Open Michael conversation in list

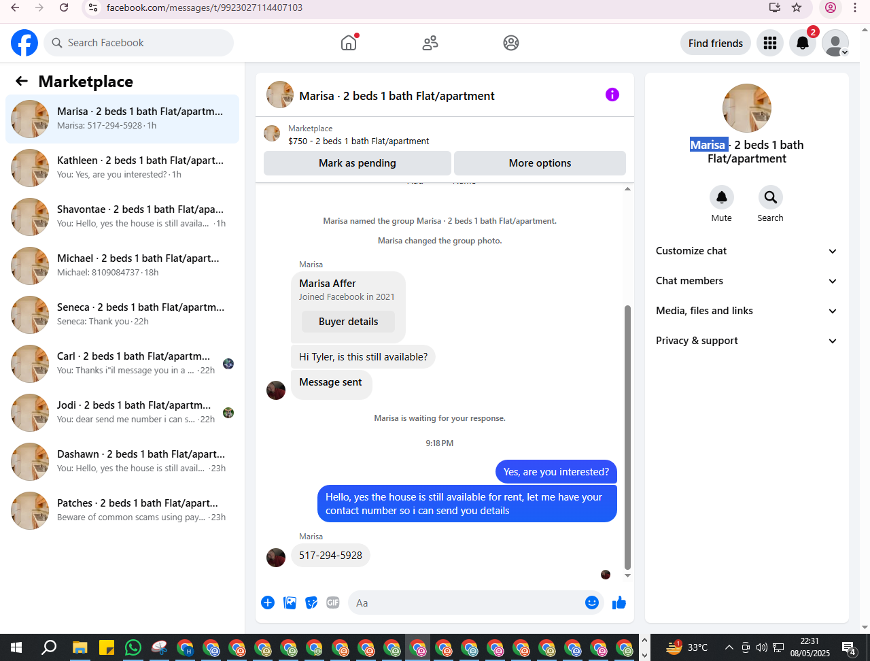coord(122,266)
